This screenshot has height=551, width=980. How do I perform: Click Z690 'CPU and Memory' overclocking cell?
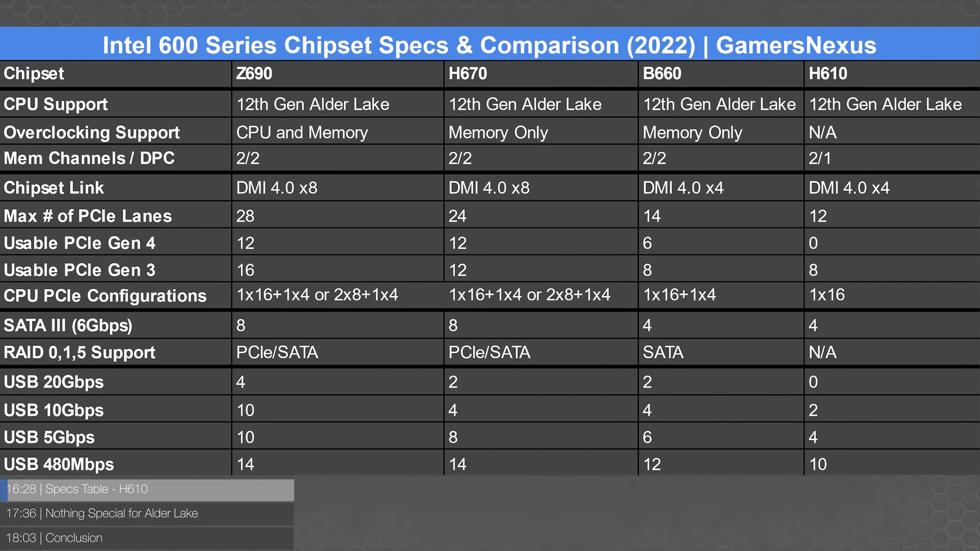click(x=302, y=133)
